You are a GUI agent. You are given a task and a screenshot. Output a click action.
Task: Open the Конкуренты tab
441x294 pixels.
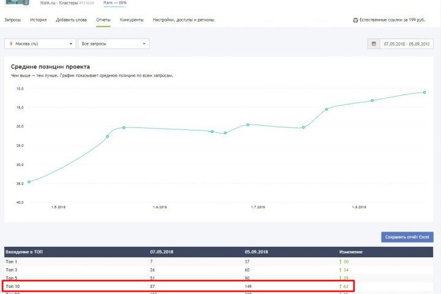(x=132, y=20)
